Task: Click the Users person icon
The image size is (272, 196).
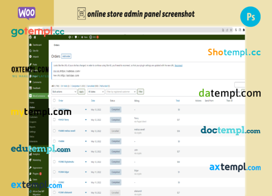Action: 30,180
